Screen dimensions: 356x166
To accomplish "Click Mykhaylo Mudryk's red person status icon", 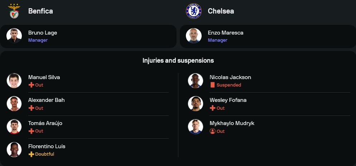I will 212,131.
